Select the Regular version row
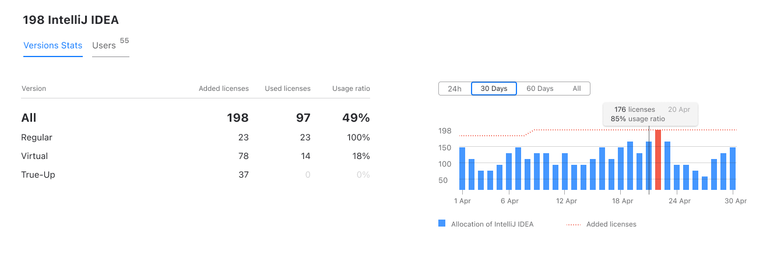 click(195, 137)
